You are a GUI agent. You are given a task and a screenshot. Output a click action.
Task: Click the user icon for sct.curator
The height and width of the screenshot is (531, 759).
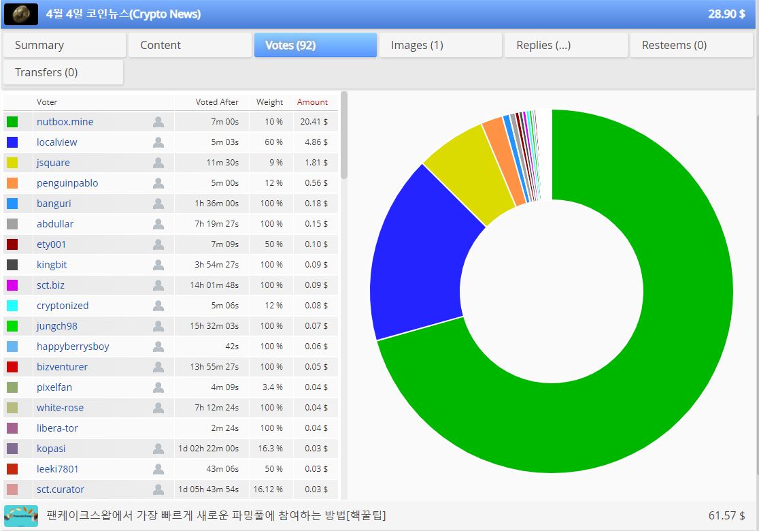(x=158, y=490)
